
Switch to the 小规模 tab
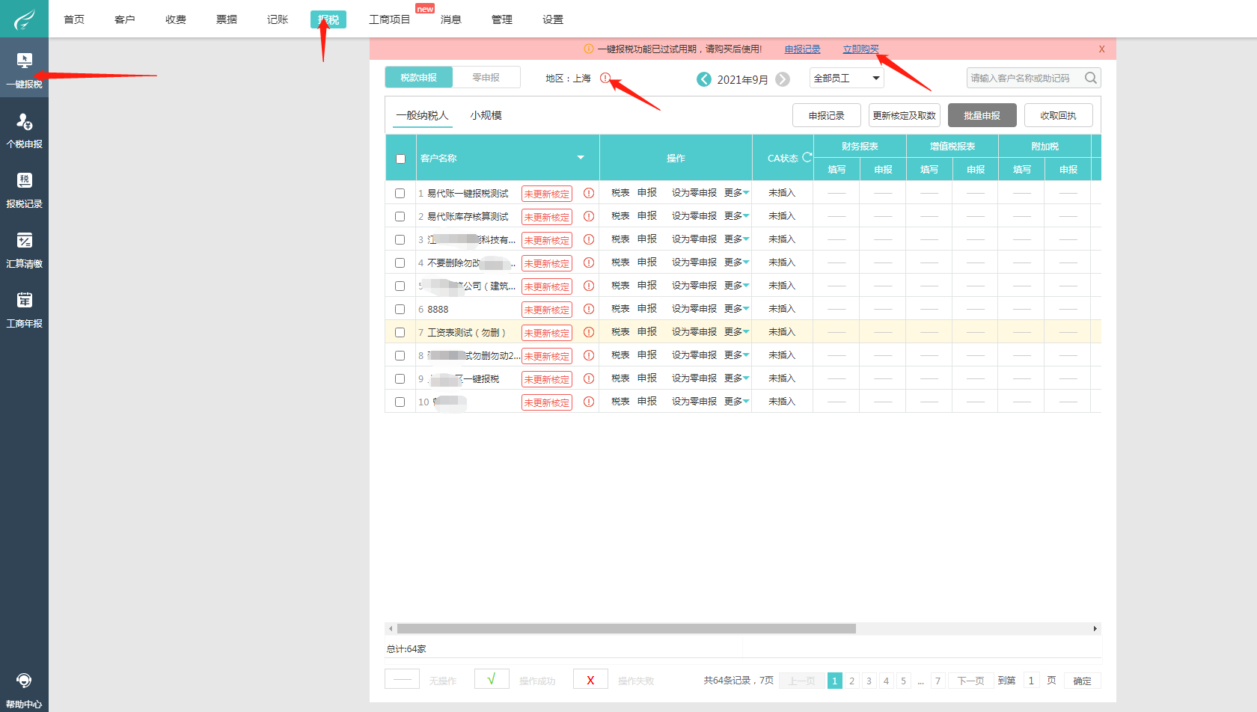point(486,115)
